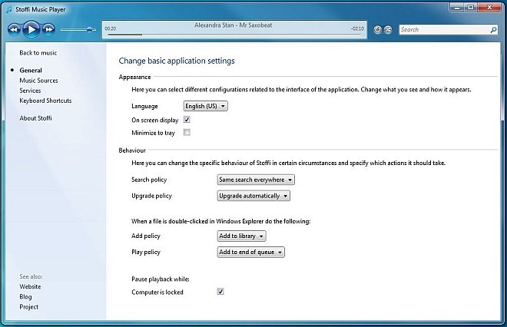Open the Website link
The height and width of the screenshot is (327, 507).
point(30,286)
